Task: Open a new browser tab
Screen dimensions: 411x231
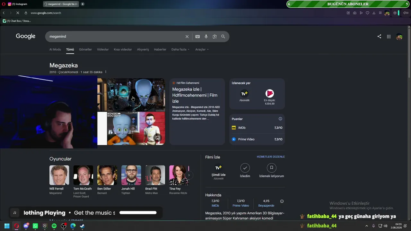Action: pos(83,4)
